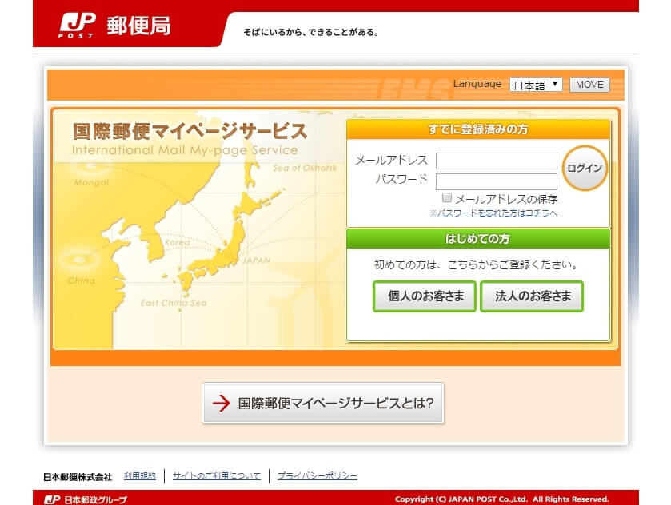
Task: Select 法人のお客さま registration button
Action: [x=532, y=296]
